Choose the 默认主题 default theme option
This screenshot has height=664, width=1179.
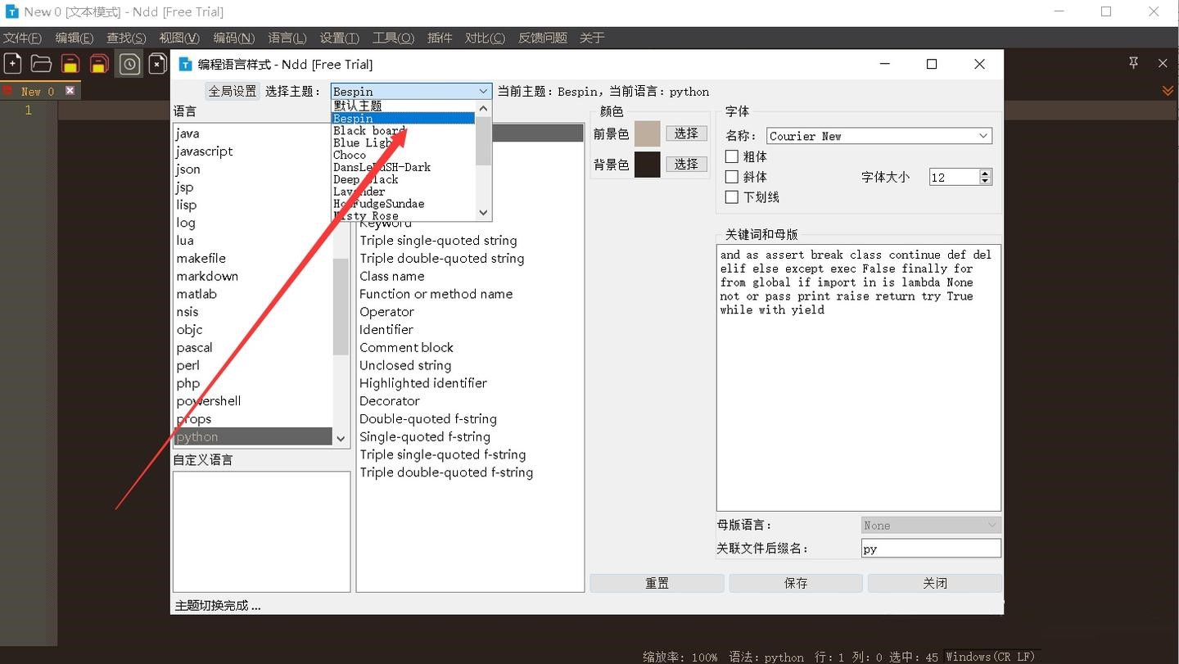coord(403,106)
